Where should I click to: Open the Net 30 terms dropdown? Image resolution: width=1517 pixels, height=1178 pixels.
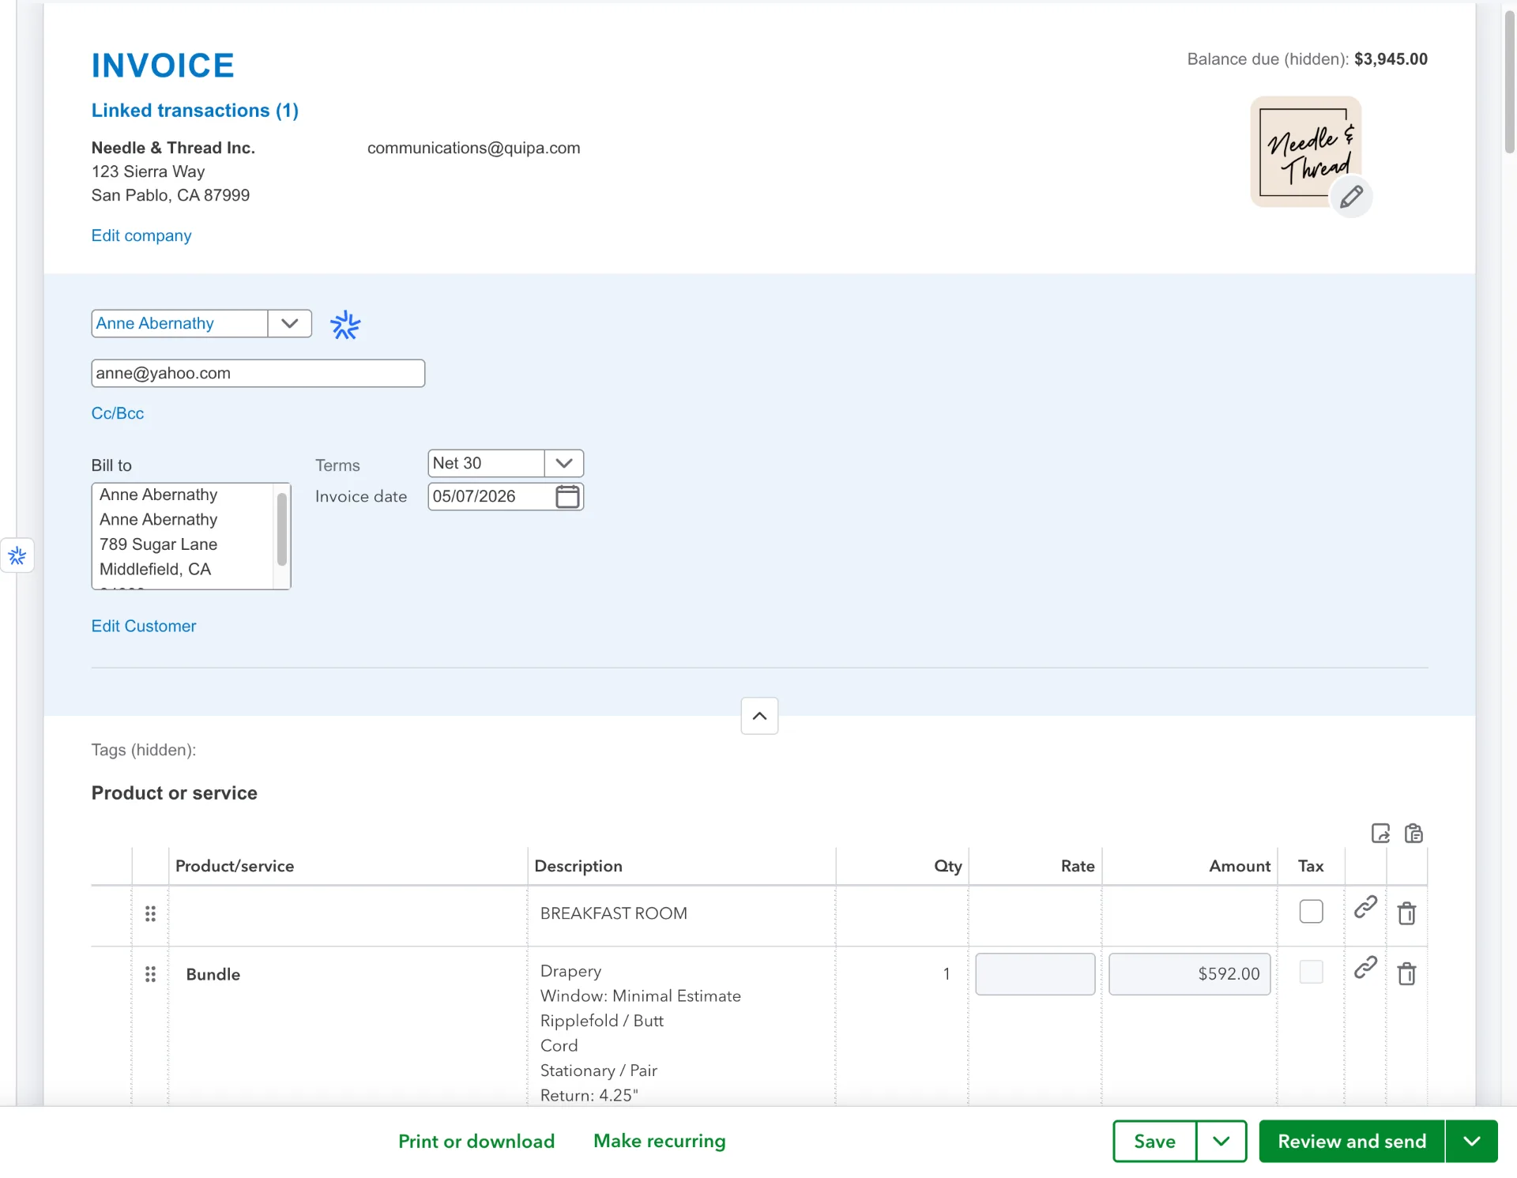click(564, 463)
